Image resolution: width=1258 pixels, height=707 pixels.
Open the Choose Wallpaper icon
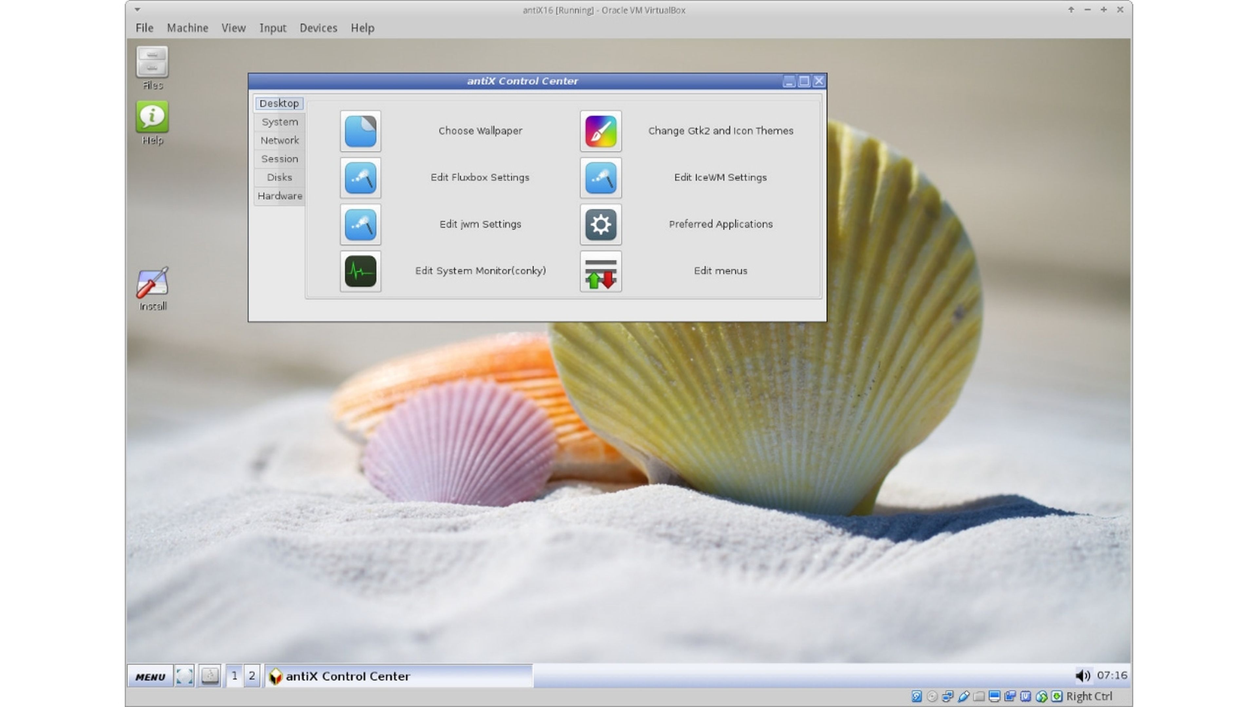[x=360, y=131]
